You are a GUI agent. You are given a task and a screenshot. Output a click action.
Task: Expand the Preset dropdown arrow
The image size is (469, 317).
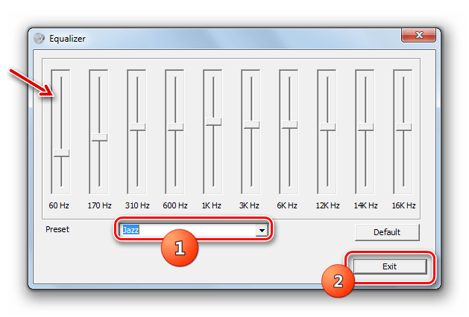[x=262, y=231]
